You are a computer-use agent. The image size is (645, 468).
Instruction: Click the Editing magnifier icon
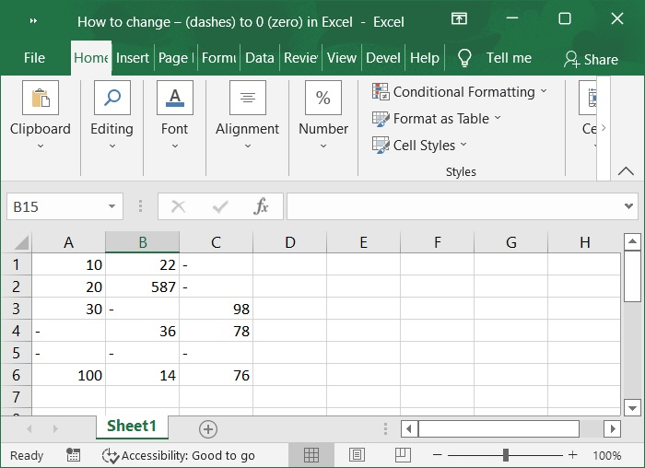point(111,99)
